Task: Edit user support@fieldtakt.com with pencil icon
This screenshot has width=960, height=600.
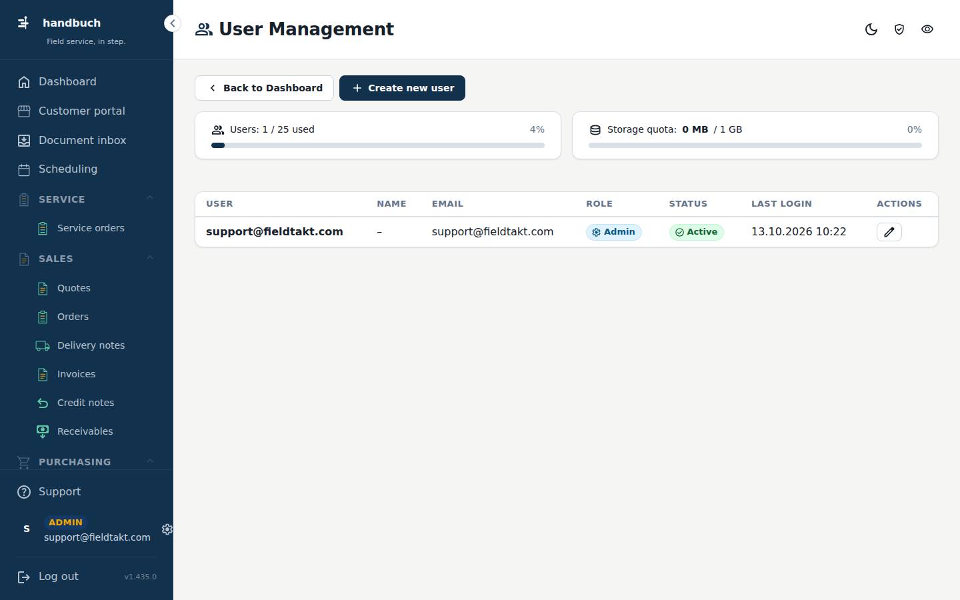Action: 889,232
